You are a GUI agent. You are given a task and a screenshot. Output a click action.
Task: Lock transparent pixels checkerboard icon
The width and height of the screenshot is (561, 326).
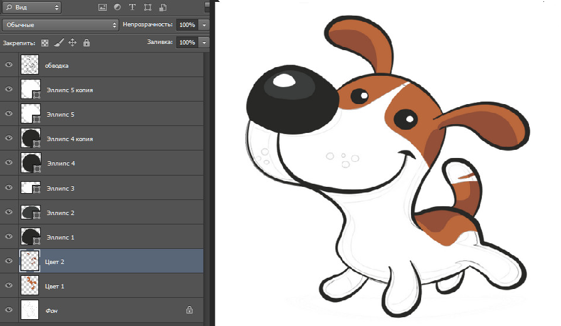45,43
